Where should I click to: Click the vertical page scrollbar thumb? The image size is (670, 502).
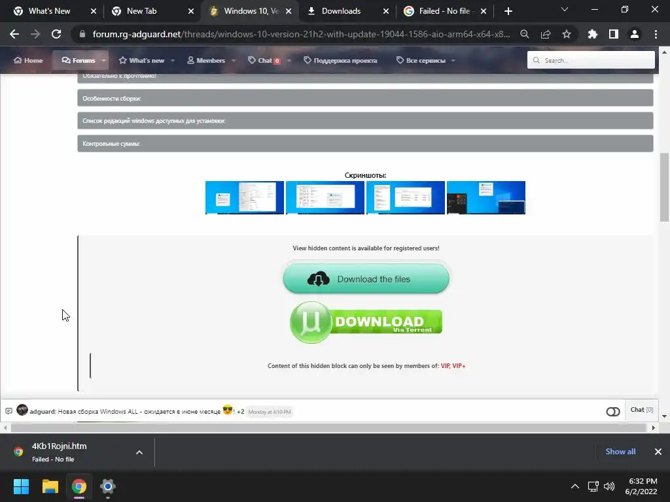click(x=664, y=187)
